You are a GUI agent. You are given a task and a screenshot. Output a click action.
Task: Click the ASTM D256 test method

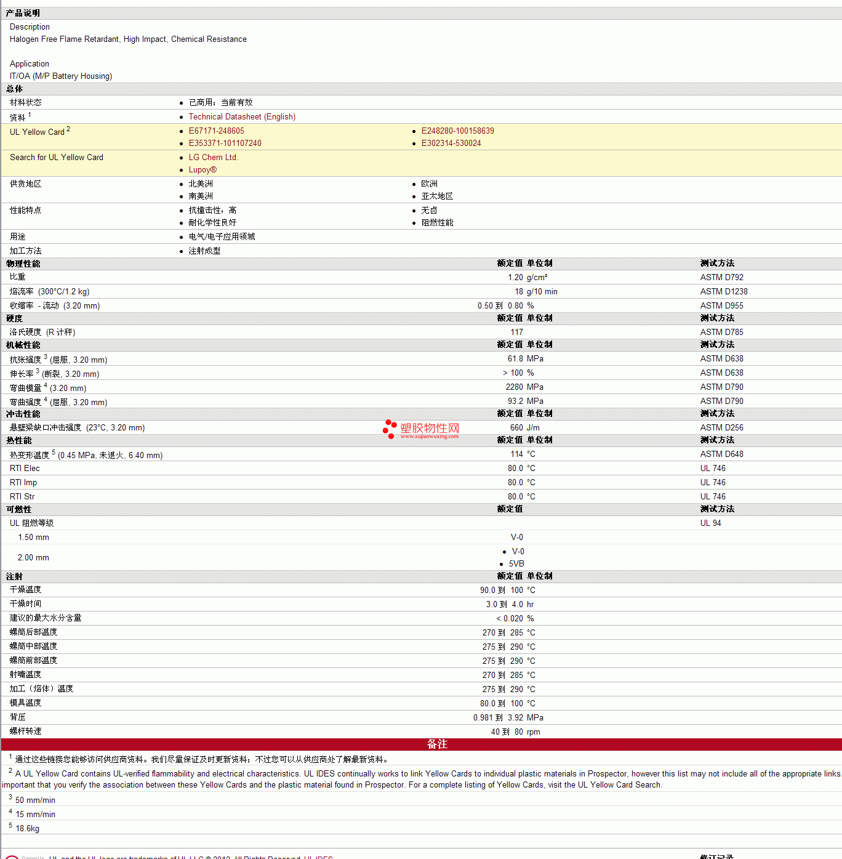[722, 428]
